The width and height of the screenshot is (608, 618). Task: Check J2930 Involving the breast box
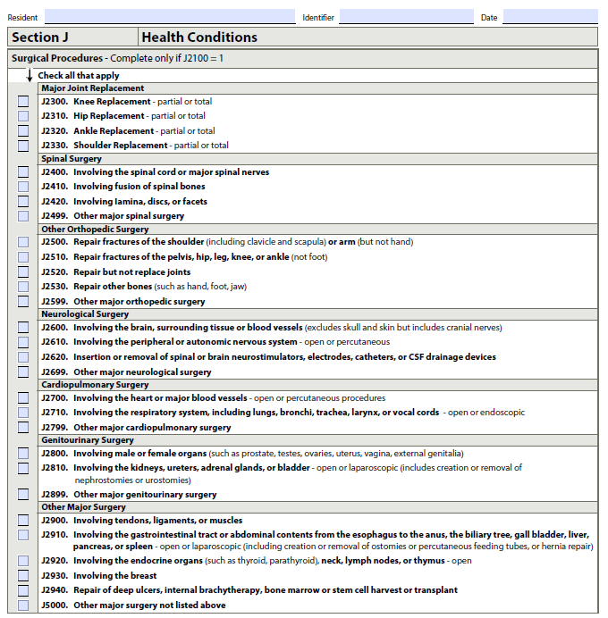[23, 576]
